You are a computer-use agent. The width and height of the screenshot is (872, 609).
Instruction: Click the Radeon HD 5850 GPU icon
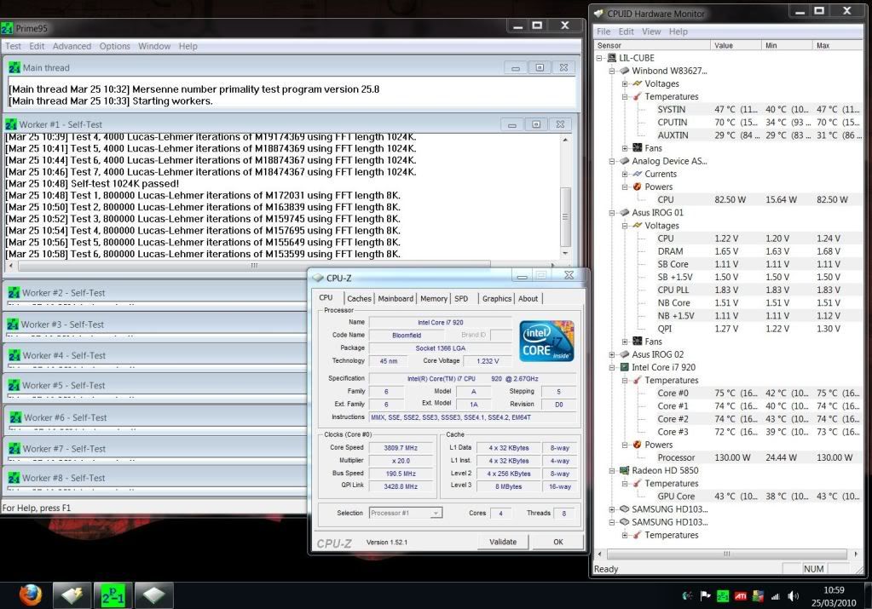point(625,471)
